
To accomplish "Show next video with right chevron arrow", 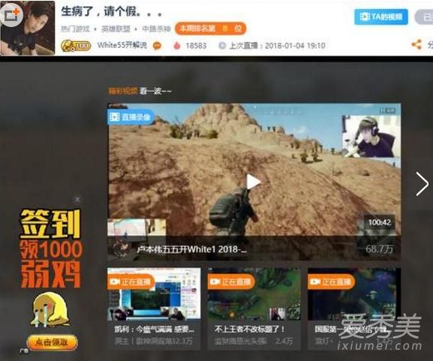I will coord(422,184).
